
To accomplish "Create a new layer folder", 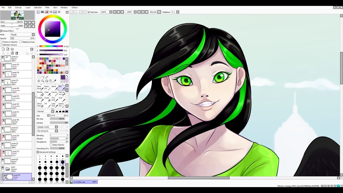I will click(12, 49).
